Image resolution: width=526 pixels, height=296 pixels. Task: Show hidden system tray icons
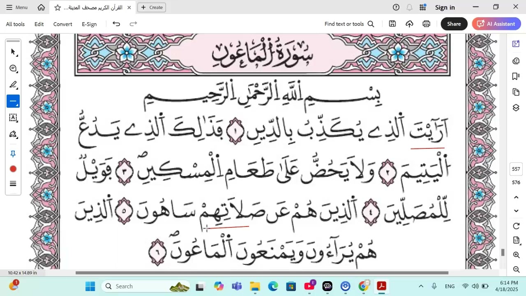coord(421,286)
